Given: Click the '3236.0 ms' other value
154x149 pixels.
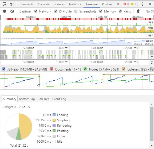Looking at the screenshot, I should tap(44, 136).
